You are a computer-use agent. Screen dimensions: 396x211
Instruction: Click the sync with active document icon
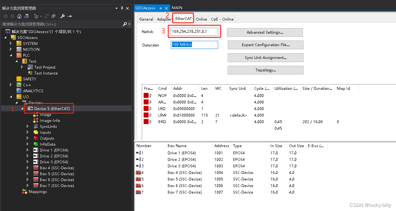click(26, 16)
